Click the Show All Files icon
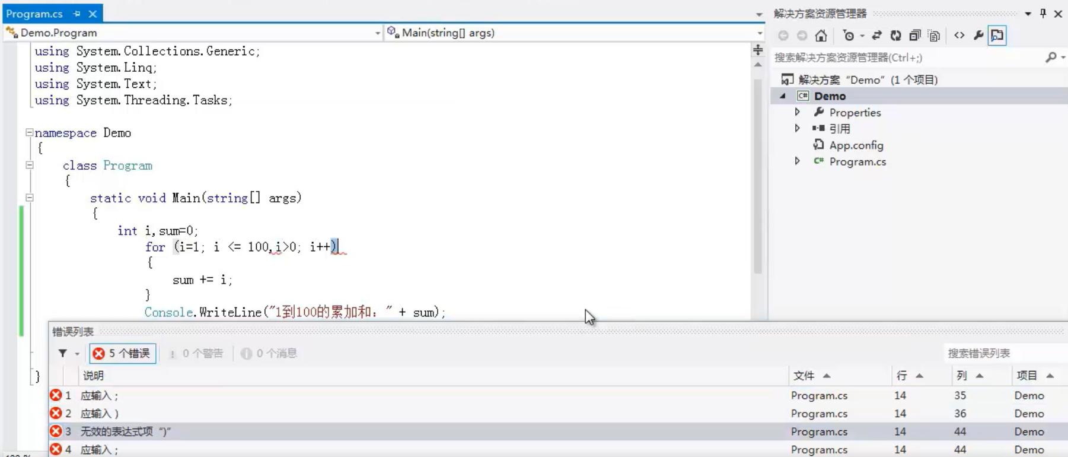 [934, 36]
